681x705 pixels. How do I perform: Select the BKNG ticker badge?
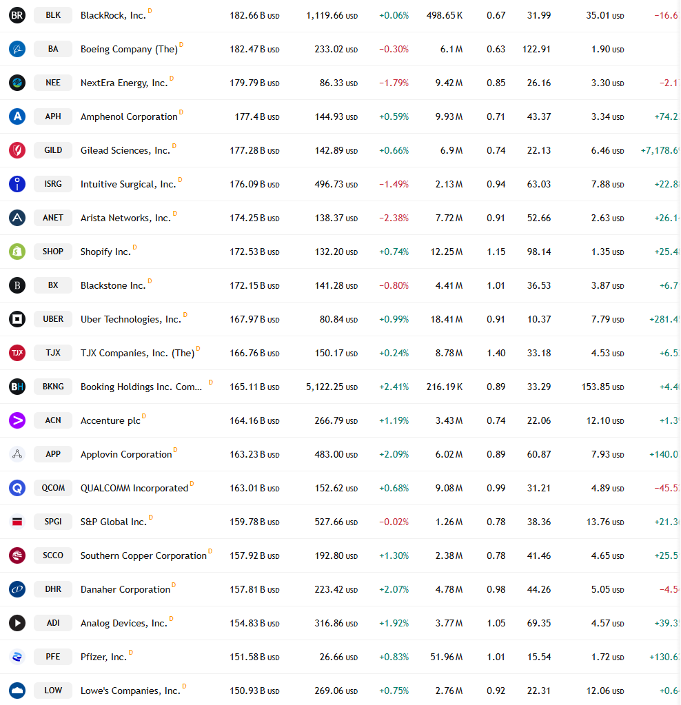[53, 387]
